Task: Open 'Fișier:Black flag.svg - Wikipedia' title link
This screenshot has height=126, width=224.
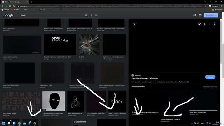Action: coord(145,78)
